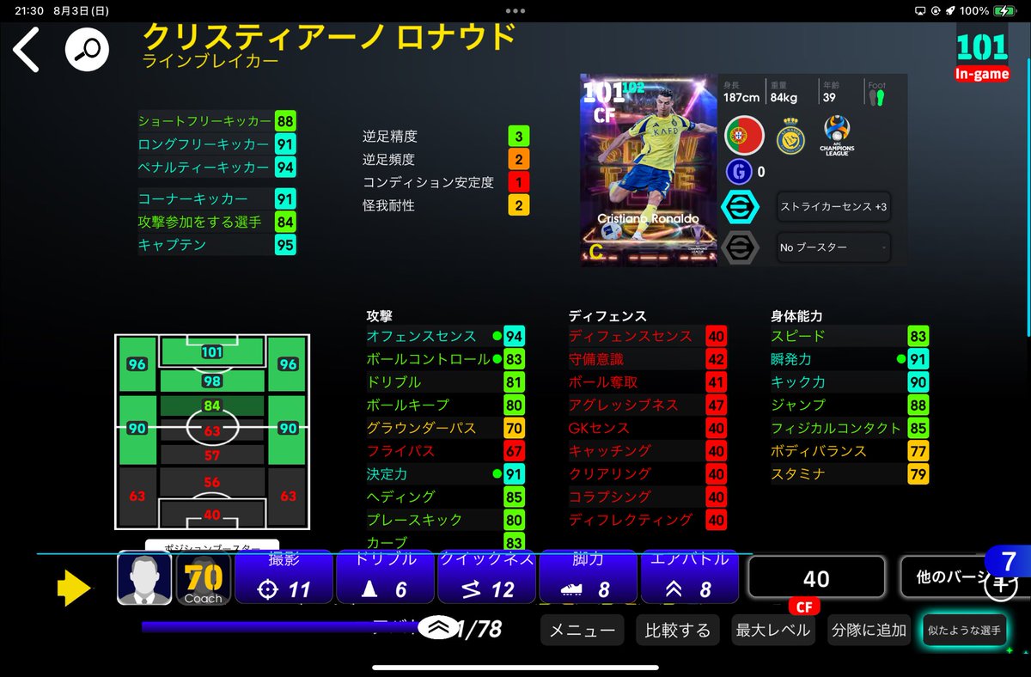Tap the 瞬発力 stat row
The image size is (1031, 677).
coord(850,359)
